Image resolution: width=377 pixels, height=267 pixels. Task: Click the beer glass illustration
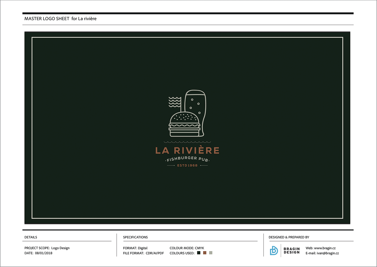195,113
